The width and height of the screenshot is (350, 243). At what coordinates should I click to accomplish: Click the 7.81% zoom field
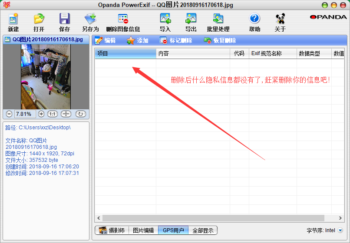pos(25,114)
